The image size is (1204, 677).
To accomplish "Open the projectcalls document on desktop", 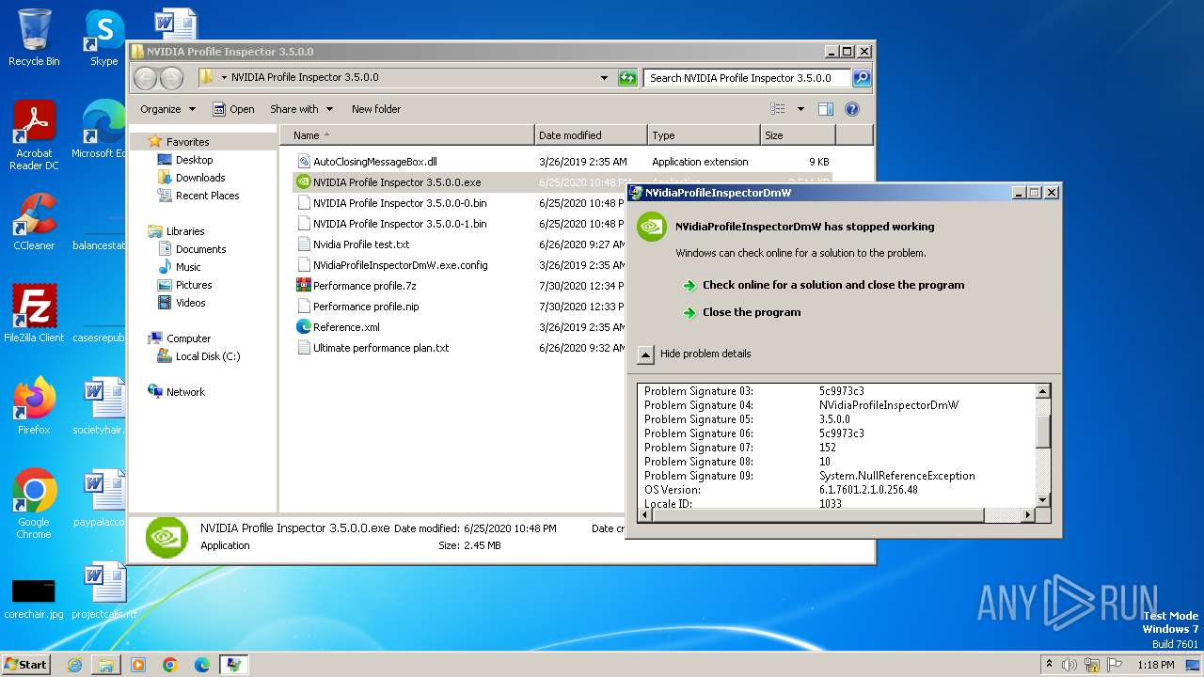I will [103, 591].
